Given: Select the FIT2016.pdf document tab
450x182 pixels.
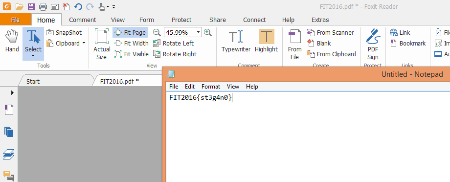Looking at the screenshot, I should [x=119, y=82].
